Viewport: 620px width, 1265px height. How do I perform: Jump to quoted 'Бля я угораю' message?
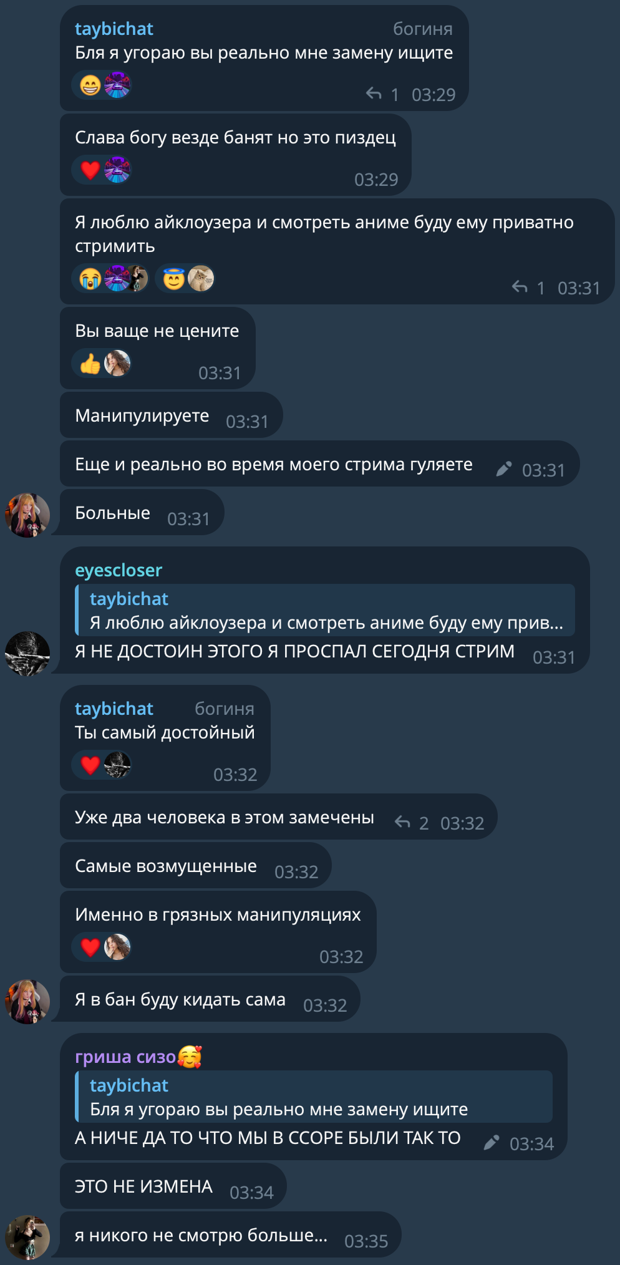314,1097
